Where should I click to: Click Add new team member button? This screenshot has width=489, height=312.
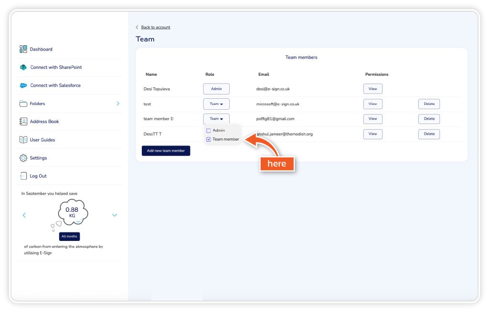coord(166,151)
